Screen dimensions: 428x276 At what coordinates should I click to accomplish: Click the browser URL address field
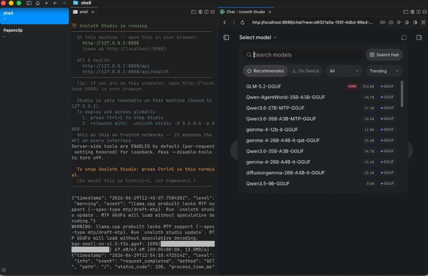pos(312,23)
